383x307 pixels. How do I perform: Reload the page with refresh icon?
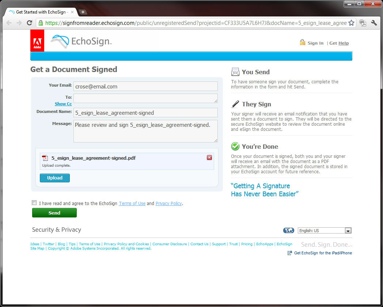(30, 23)
